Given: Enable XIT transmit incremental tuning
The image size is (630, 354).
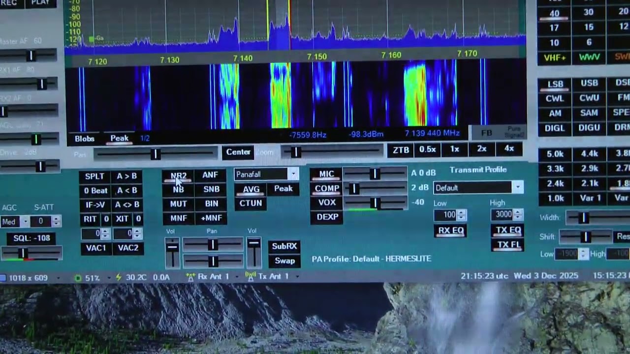Looking at the screenshot, I should [122, 219].
